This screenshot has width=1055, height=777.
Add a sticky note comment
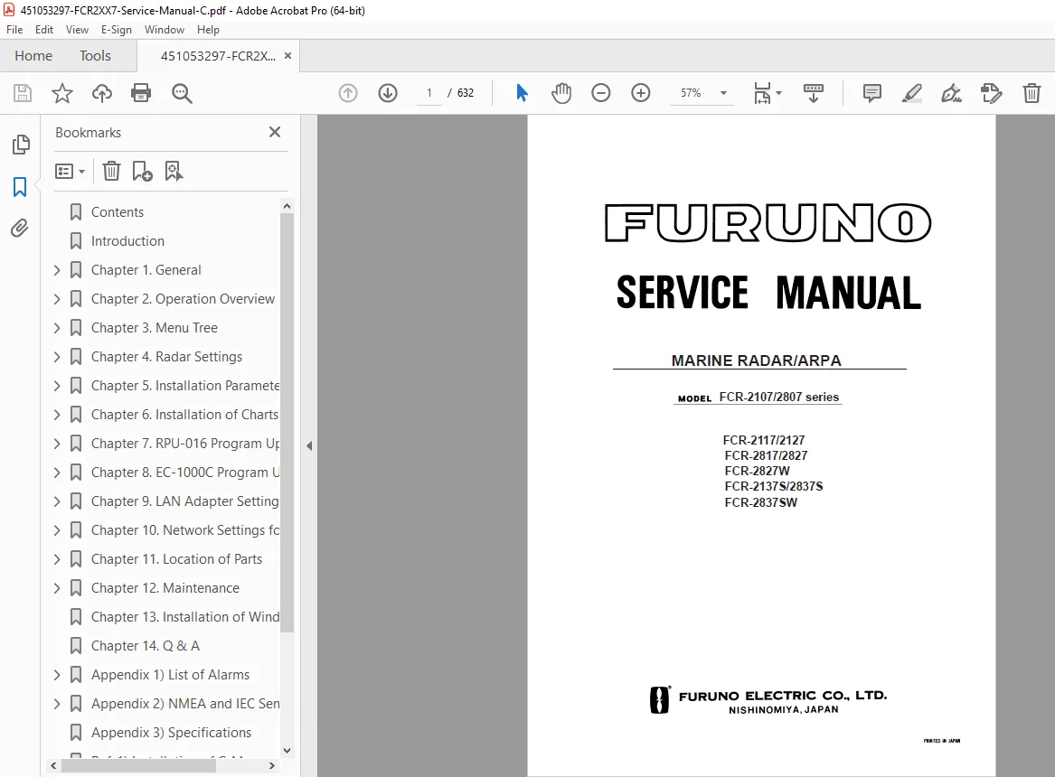click(872, 93)
